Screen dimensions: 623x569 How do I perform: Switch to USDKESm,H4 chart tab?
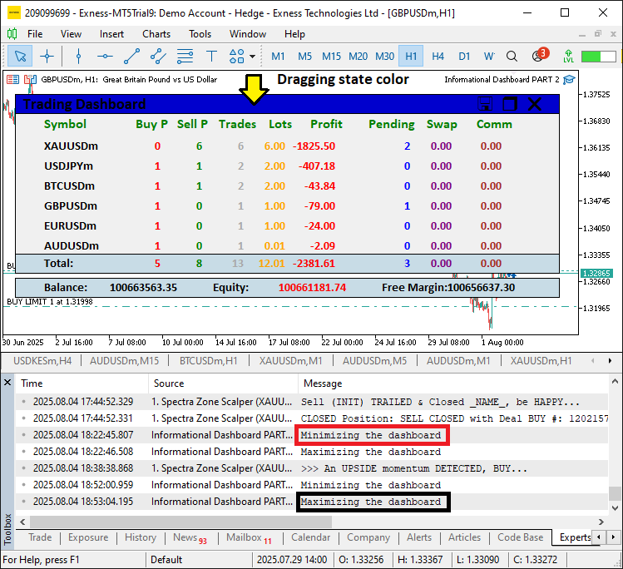pos(42,361)
